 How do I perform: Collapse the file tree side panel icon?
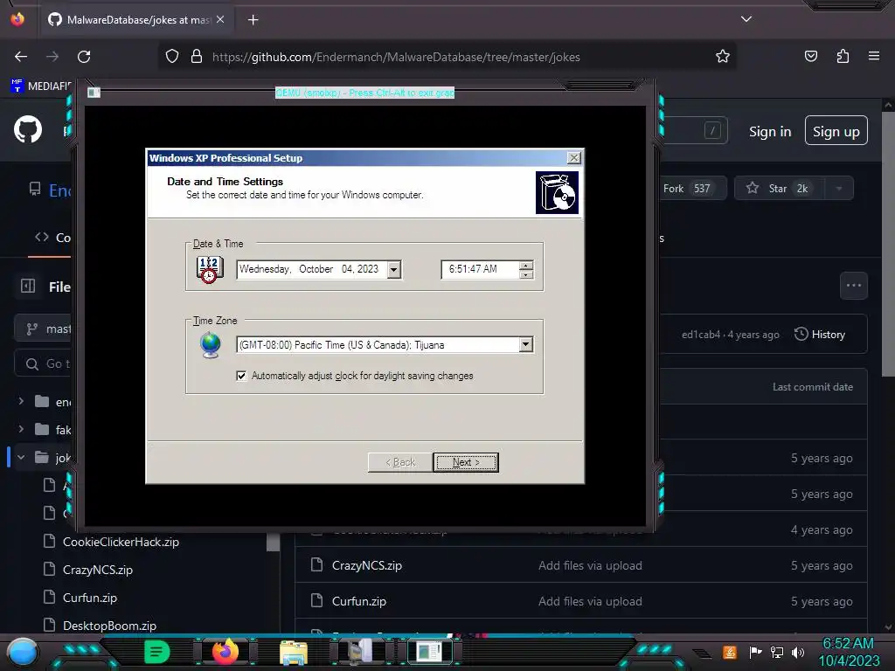(28, 286)
